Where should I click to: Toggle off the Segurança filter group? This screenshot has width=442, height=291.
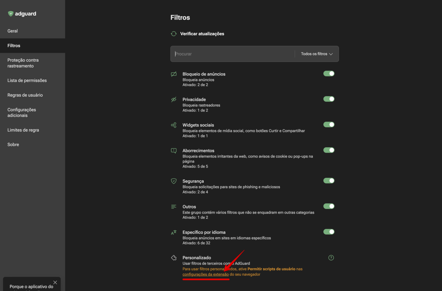click(329, 180)
